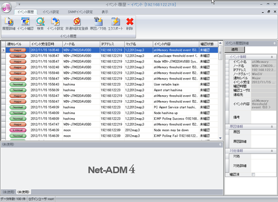Select 'Node WIN-J7M320AV0B0 Sys..' event row
The image size is (278, 202).
[x=112, y=62]
